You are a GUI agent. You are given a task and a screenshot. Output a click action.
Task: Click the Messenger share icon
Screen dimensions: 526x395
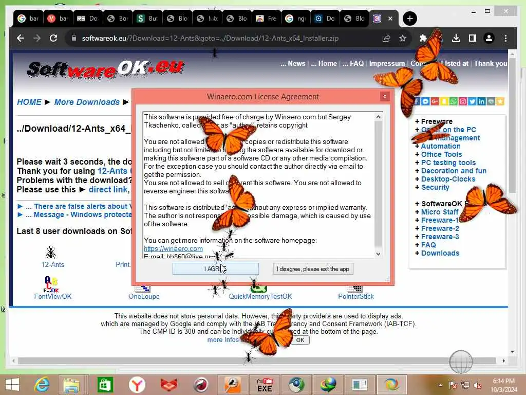point(425,101)
